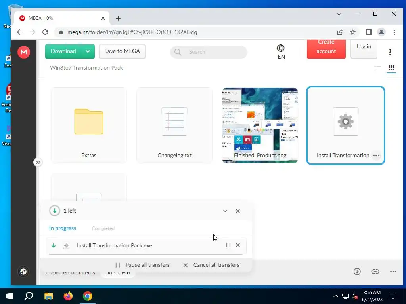Click the download icon in bottom bar

pos(357,272)
